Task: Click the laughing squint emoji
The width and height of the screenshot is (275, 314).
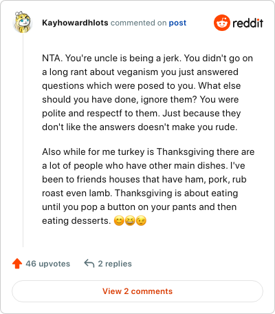Action: pyautogui.click(x=130, y=221)
